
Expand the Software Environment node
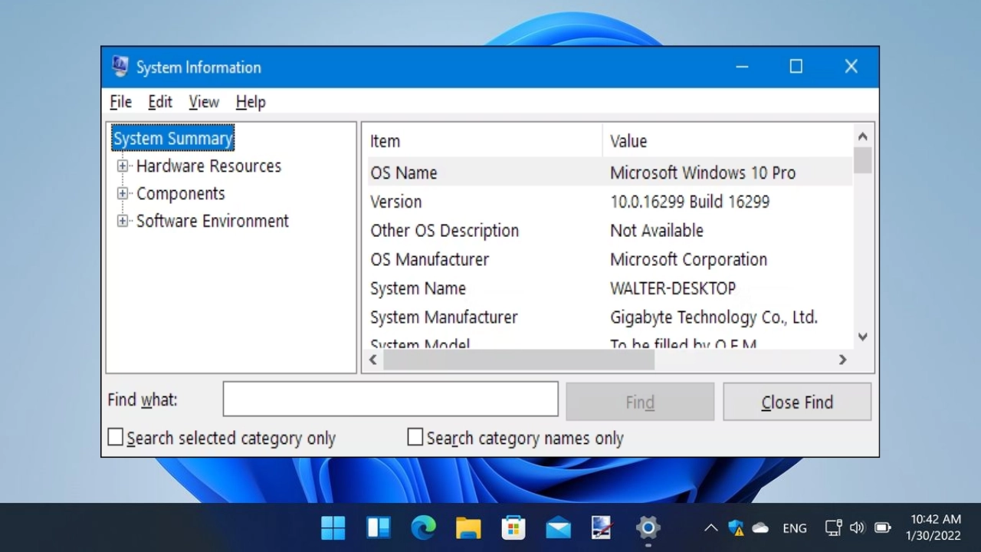tap(123, 221)
